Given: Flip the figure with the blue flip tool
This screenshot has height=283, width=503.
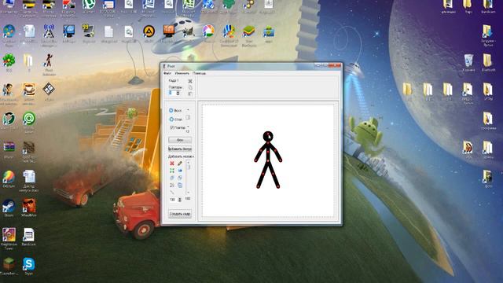Looking at the screenshot, I should pos(180,171).
